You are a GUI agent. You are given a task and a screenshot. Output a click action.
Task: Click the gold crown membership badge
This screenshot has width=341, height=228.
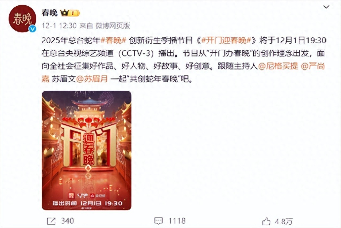70,13
